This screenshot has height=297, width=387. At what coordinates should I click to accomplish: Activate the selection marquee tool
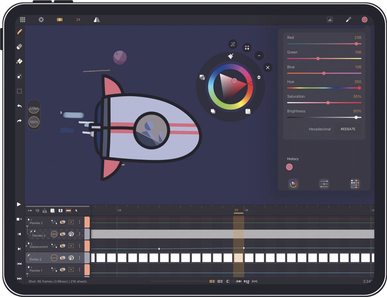coord(19,91)
